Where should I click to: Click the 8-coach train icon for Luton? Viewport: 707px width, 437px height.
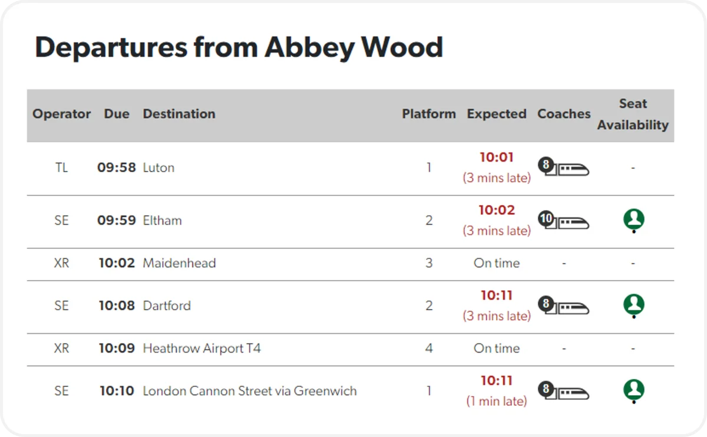point(564,168)
